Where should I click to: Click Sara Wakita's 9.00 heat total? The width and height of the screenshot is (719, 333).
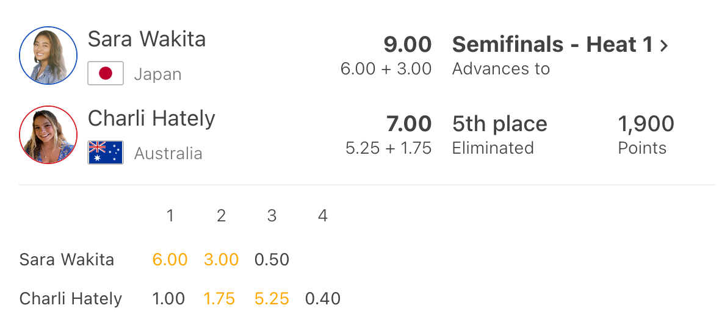tap(407, 45)
